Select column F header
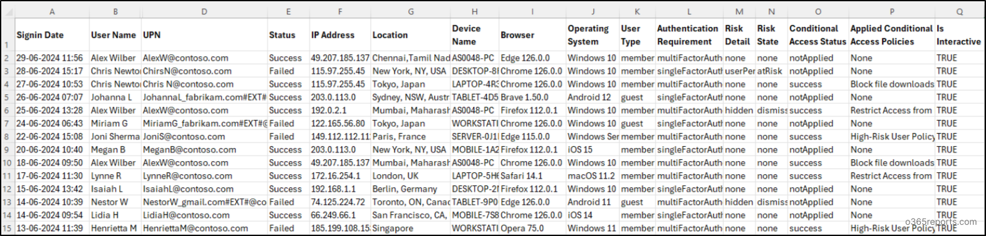Viewport: 986px width, 236px height. pyautogui.click(x=340, y=11)
